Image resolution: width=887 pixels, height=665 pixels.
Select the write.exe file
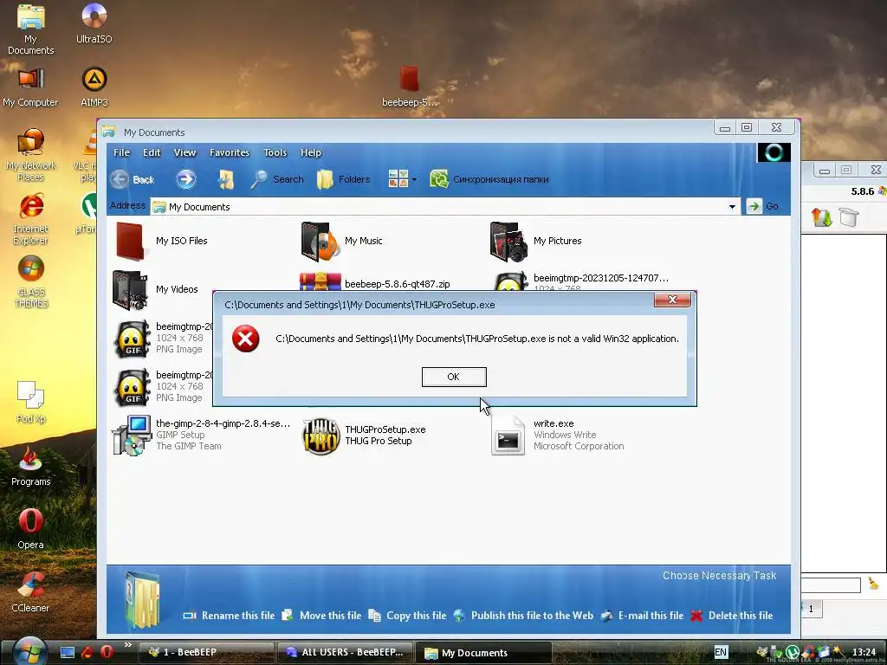(558, 435)
